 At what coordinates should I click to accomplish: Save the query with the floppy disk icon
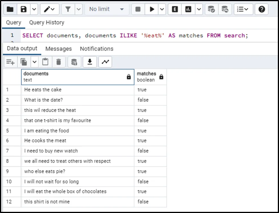click(24, 9)
